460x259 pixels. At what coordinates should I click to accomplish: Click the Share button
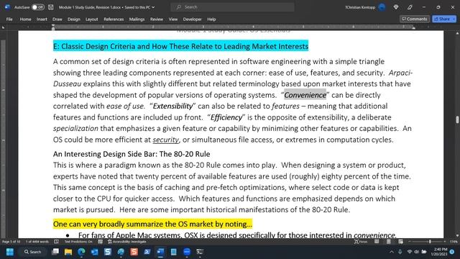pyautogui.click(x=442, y=19)
